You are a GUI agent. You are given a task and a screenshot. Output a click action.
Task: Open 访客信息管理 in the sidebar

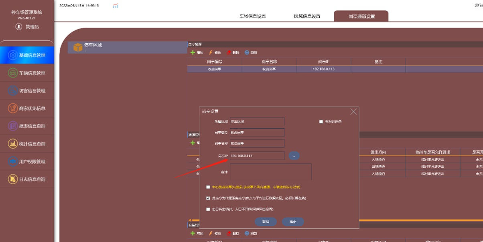(x=27, y=91)
